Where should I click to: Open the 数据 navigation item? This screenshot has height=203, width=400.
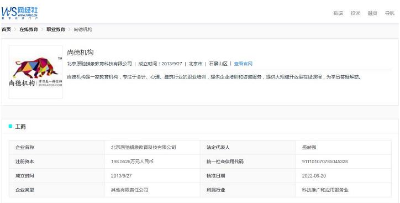(x=338, y=13)
